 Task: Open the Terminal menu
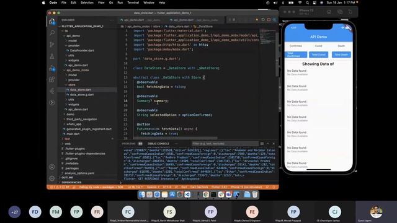click(133, 2)
